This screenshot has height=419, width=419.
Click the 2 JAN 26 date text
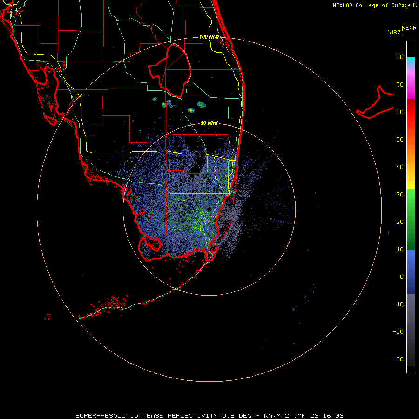[x=302, y=416]
